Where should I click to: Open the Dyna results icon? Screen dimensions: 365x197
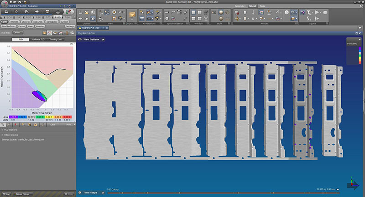pos(132,15)
